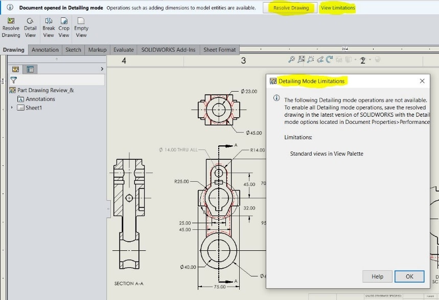Click the View Limitations link

tap(337, 8)
